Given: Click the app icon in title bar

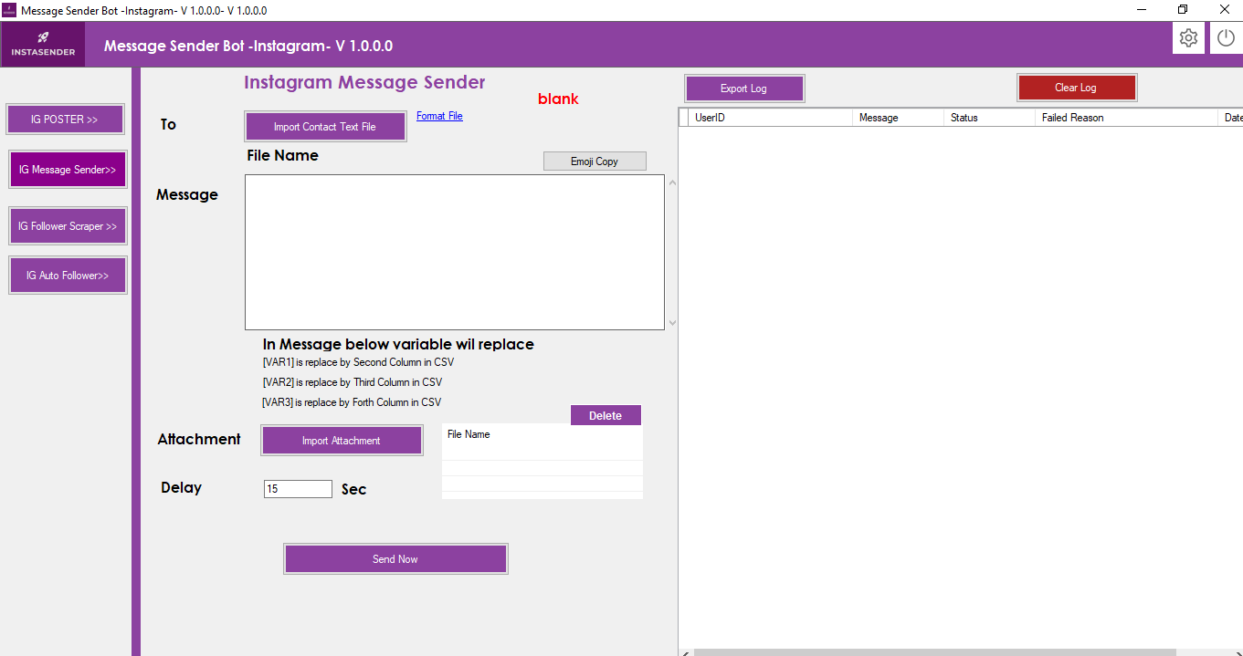Looking at the screenshot, I should pyautogui.click(x=9, y=10).
